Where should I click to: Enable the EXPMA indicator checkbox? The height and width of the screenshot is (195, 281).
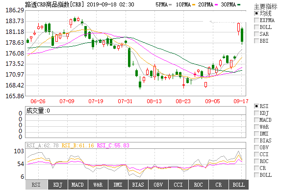tap(256, 20)
